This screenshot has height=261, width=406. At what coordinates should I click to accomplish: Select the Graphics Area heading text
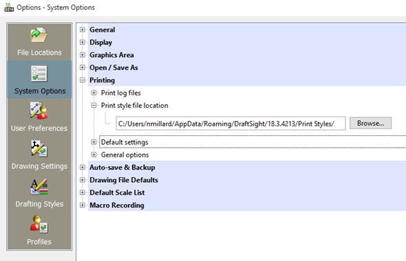point(111,55)
